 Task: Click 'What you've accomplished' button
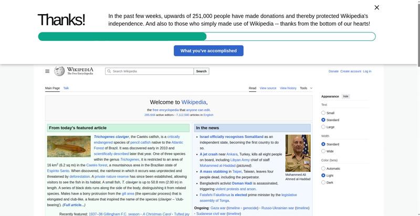tap(208, 51)
